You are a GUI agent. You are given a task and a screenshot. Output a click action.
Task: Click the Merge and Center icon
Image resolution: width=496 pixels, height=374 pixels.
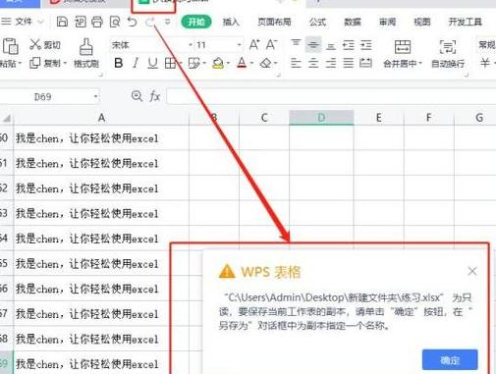pos(403,47)
